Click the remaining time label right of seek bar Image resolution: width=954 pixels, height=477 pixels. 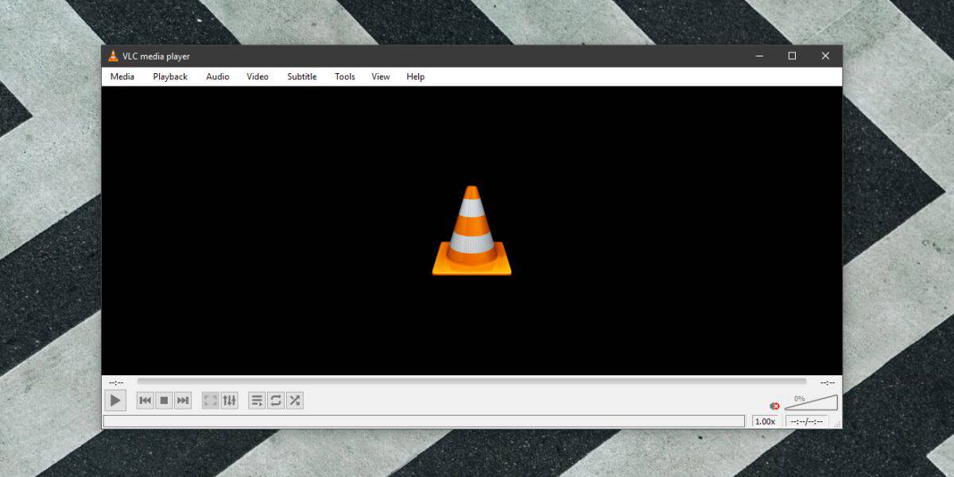[x=828, y=382]
